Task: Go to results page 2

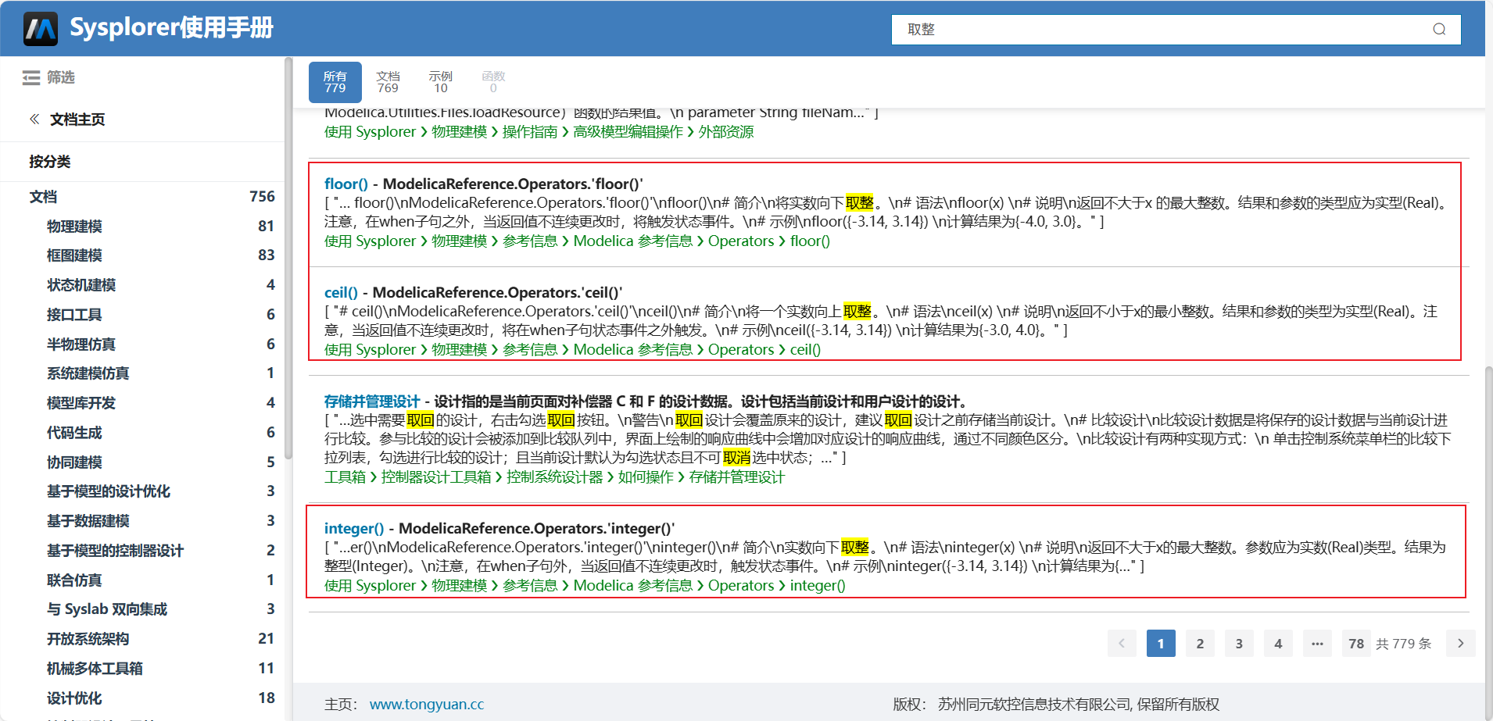Action: (1200, 644)
